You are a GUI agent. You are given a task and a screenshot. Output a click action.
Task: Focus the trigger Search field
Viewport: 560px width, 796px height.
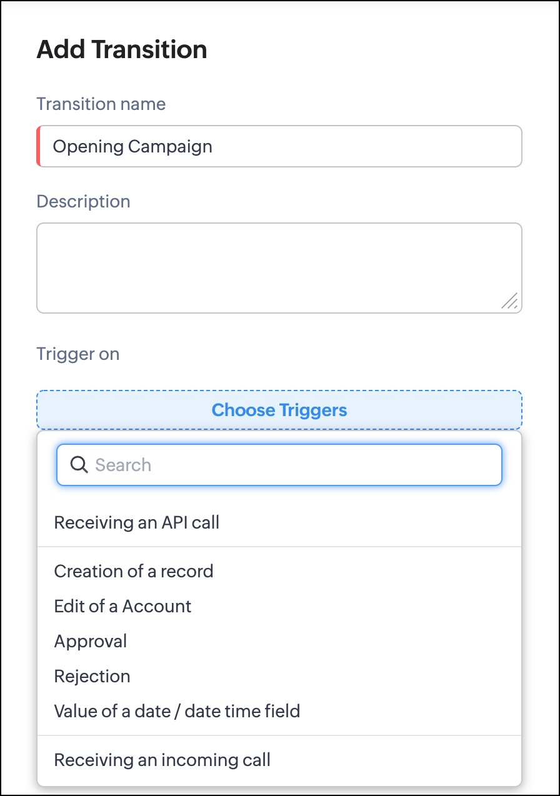[294, 465]
